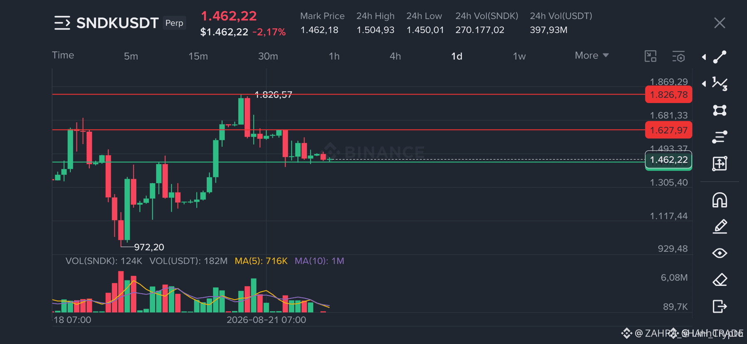Activate the pencil drawing mode
Viewport: 747px width, 344px height.
coord(720,226)
